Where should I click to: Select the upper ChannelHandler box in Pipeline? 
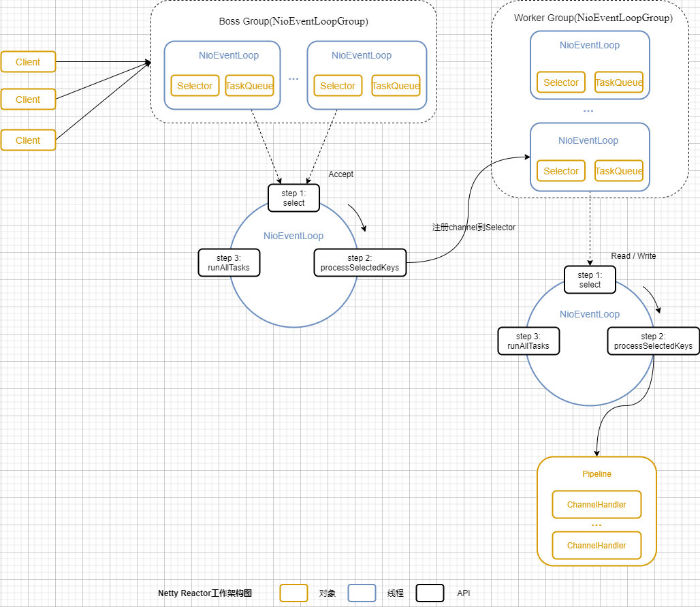click(x=596, y=505)
